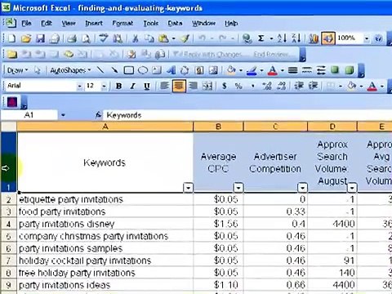392x294 pixels.
Task: Open the Tools menu
Action: pos(151,23)
